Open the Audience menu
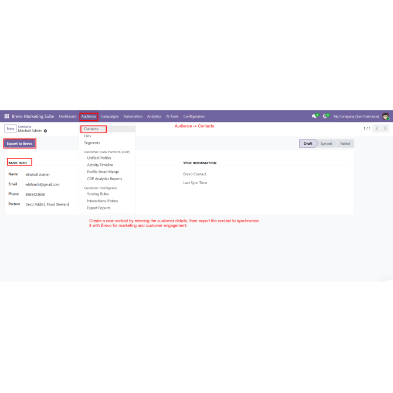This screenshot has width=393, height=393. (89, 116)
